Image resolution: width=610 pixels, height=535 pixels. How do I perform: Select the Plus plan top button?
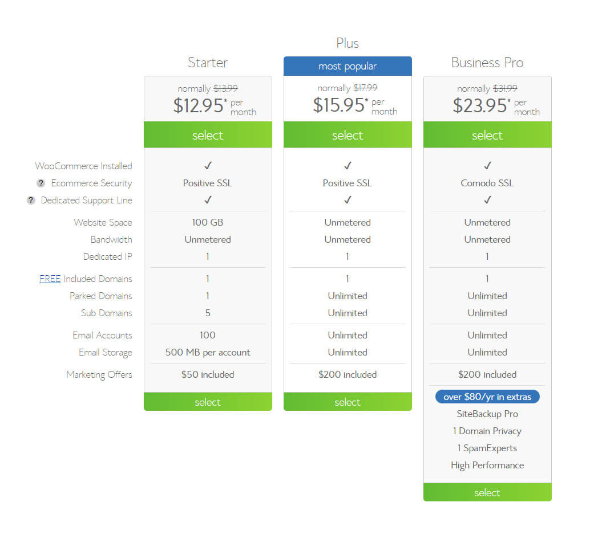(348, 135)
